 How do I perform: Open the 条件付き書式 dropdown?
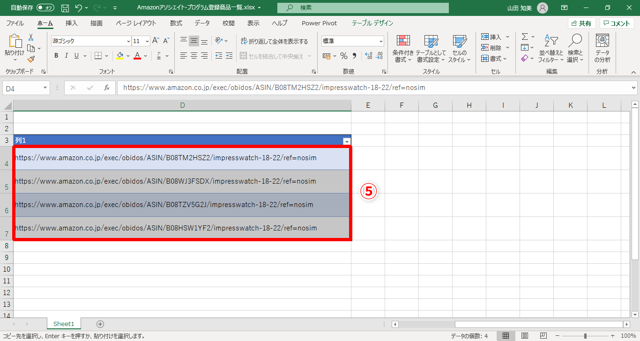(x=403, y=48)
